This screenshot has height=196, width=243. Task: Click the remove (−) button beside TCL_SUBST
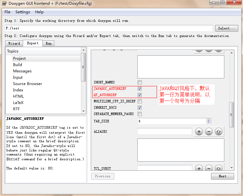[209, 168]
